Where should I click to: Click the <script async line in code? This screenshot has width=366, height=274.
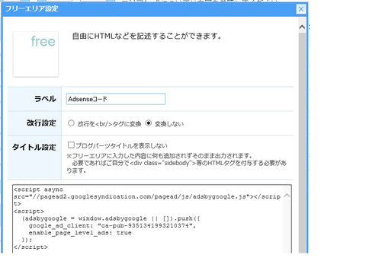pos(39,190)
